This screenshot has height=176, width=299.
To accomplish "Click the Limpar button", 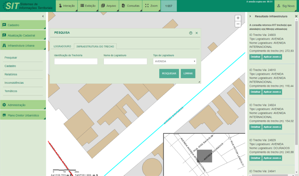I will (x=188, y=74).
